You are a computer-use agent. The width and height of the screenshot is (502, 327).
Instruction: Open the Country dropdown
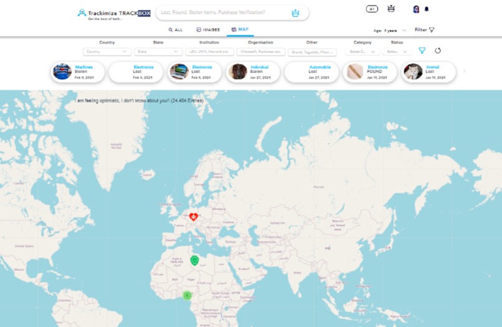pos(107,52)
